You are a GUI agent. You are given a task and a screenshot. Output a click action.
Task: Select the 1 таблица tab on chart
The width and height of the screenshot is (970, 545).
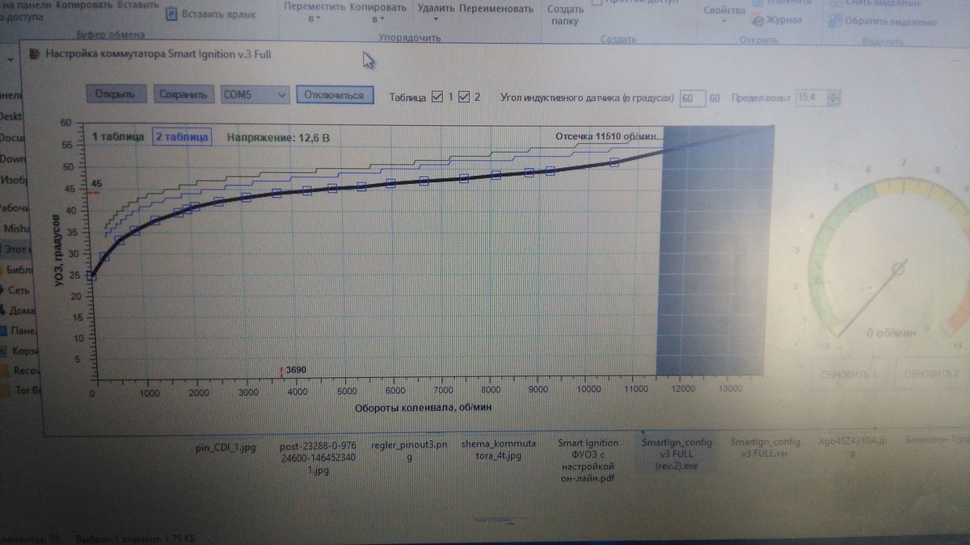point(118,136)
